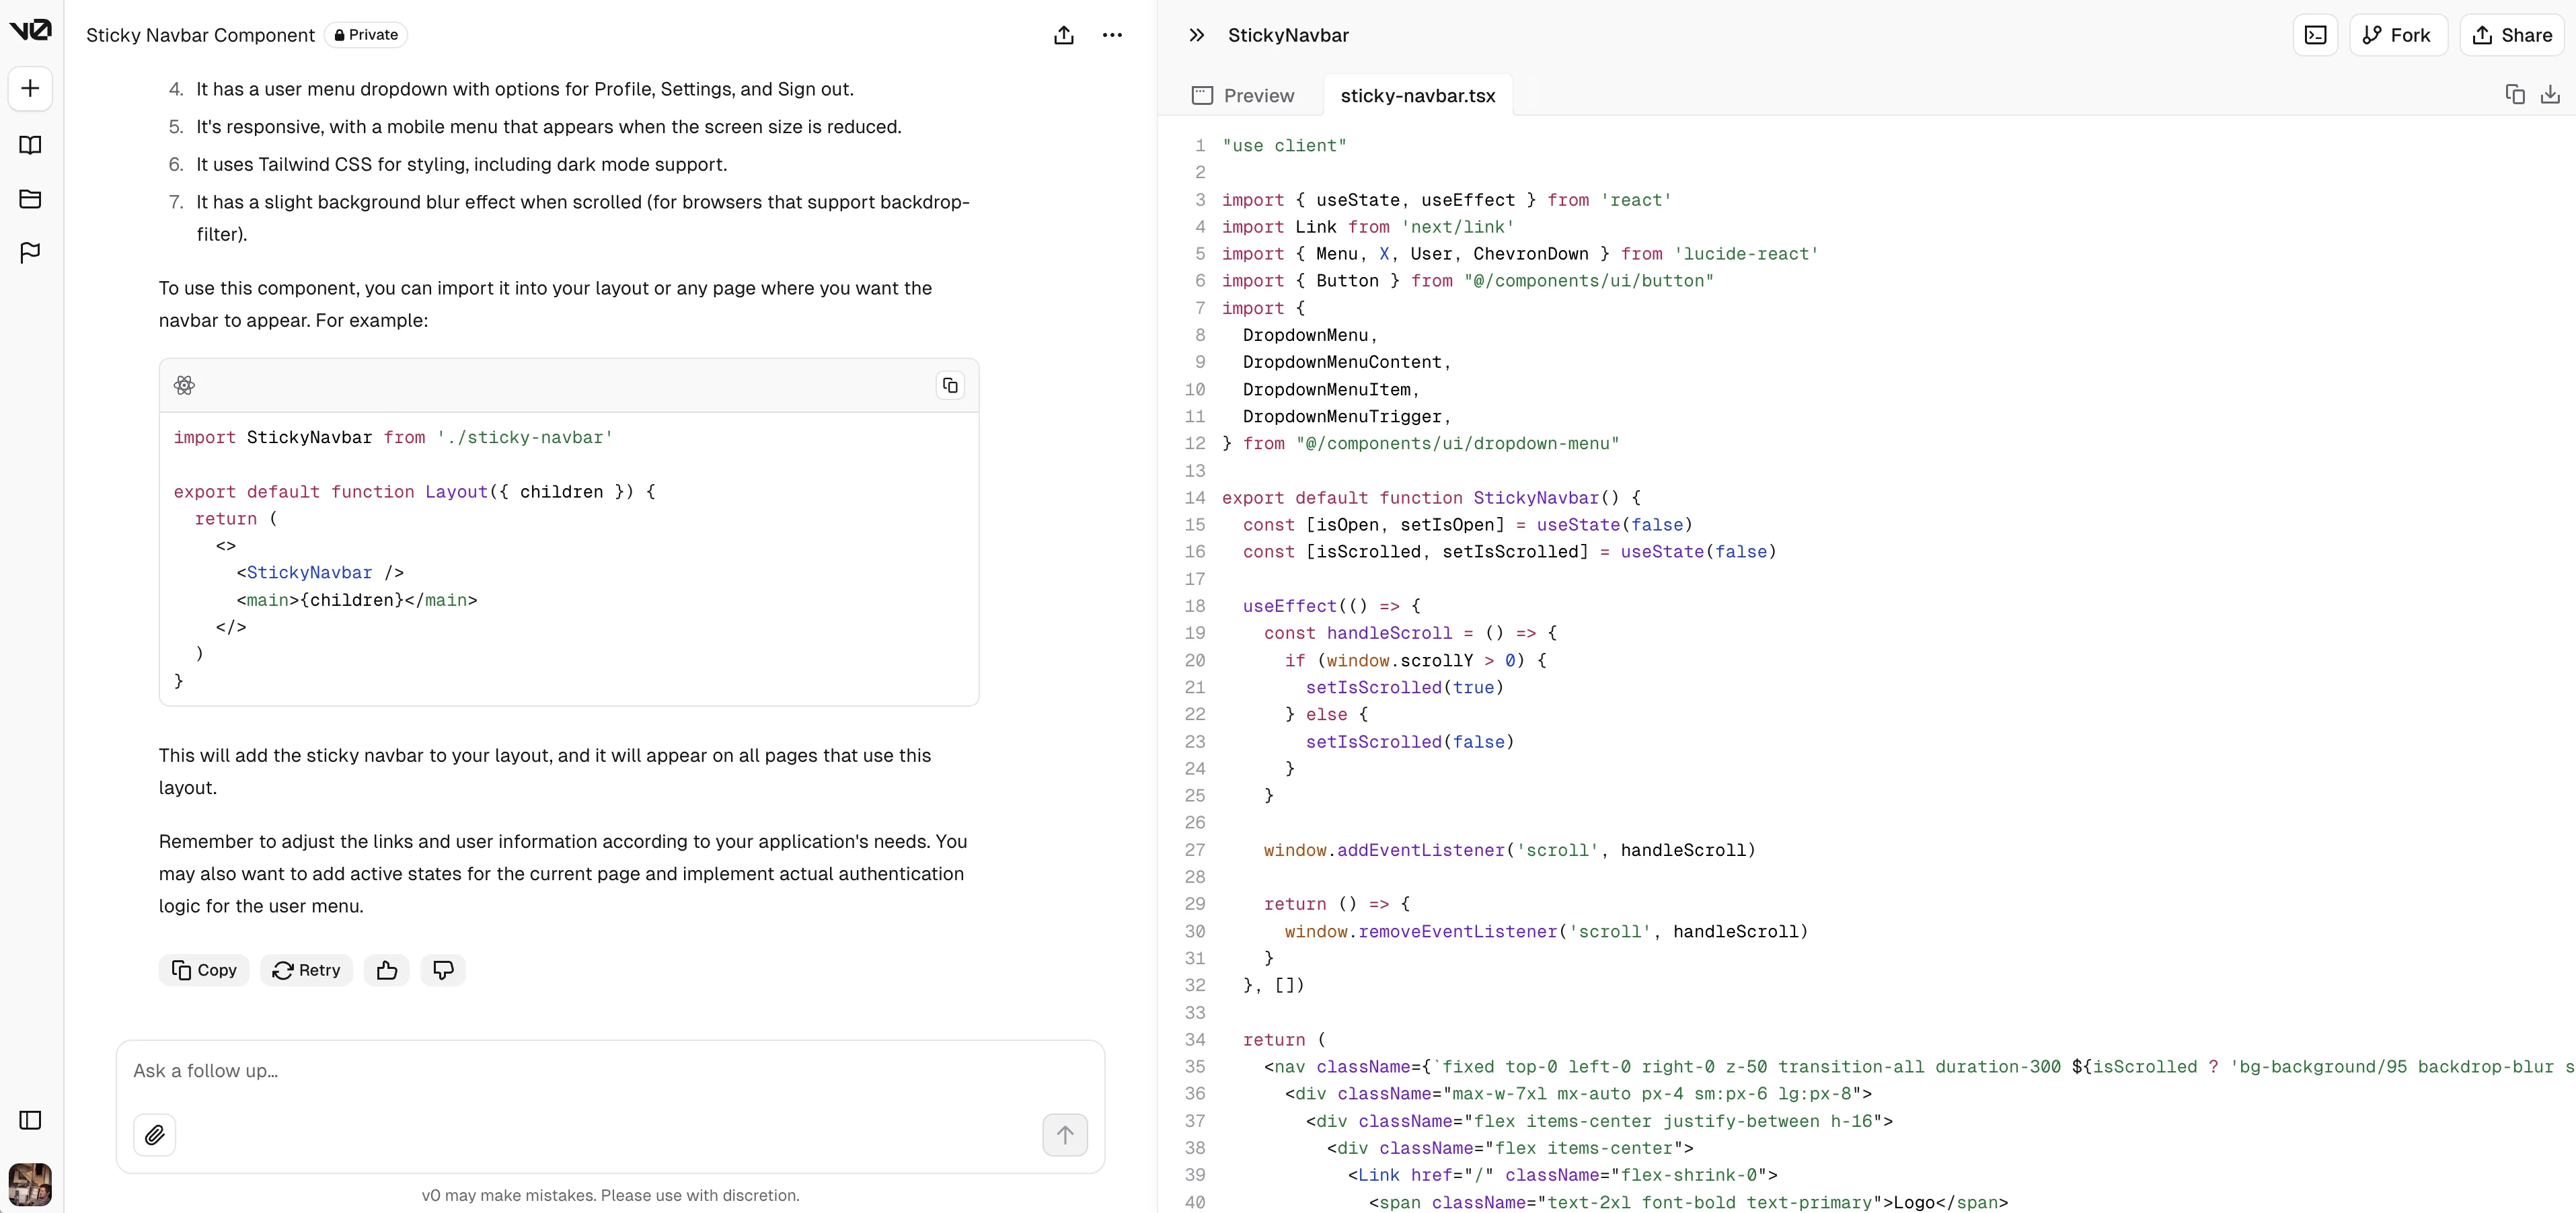This screenshot has height=1213, width=2576.
Task: Give thumbs up to the response
Action: pyautogui.click(x=387, y=970)
